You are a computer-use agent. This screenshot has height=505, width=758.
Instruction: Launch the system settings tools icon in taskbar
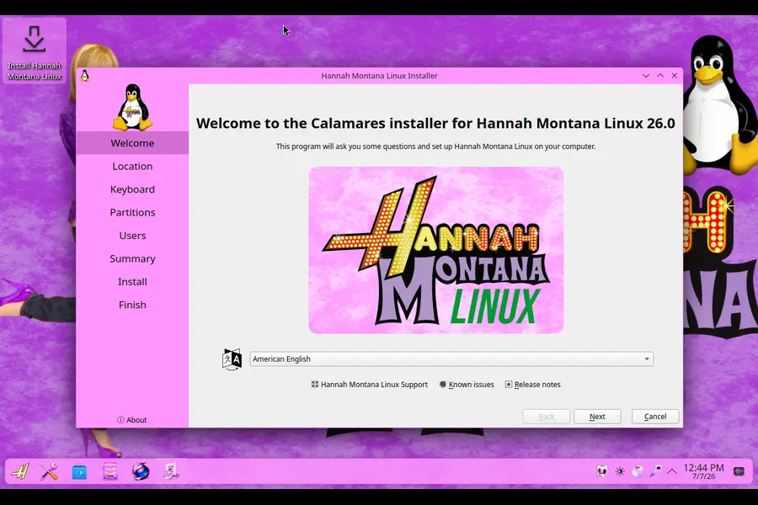(49, 471)
